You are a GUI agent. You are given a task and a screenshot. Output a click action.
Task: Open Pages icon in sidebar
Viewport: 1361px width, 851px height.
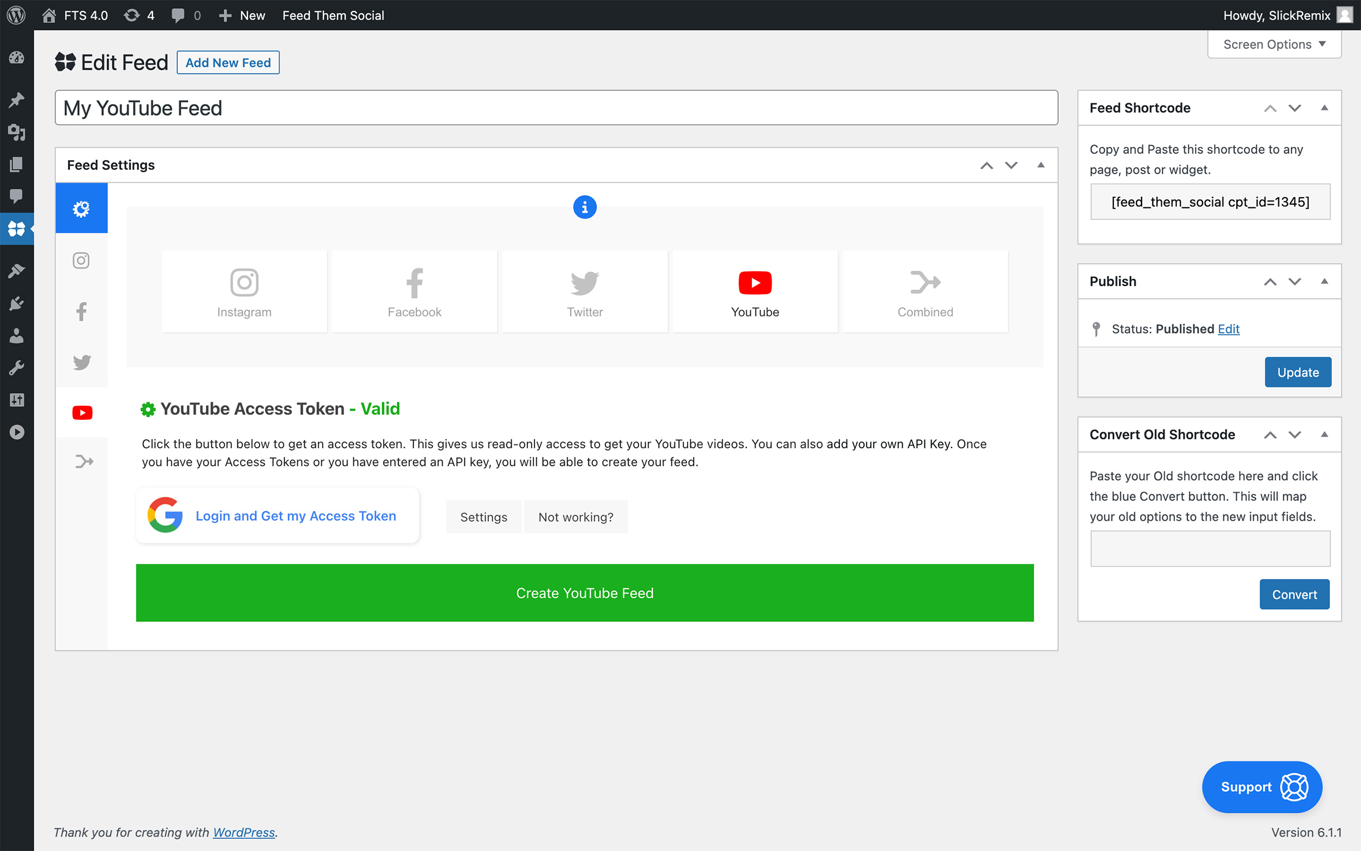(16, 164)
